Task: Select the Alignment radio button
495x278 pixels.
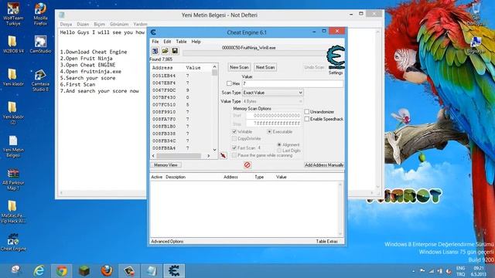Action: (x=279, y=144)
